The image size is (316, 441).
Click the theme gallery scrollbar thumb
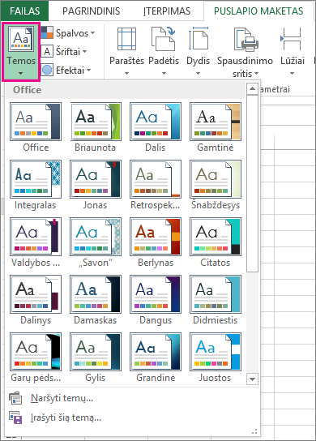(252, 184)
